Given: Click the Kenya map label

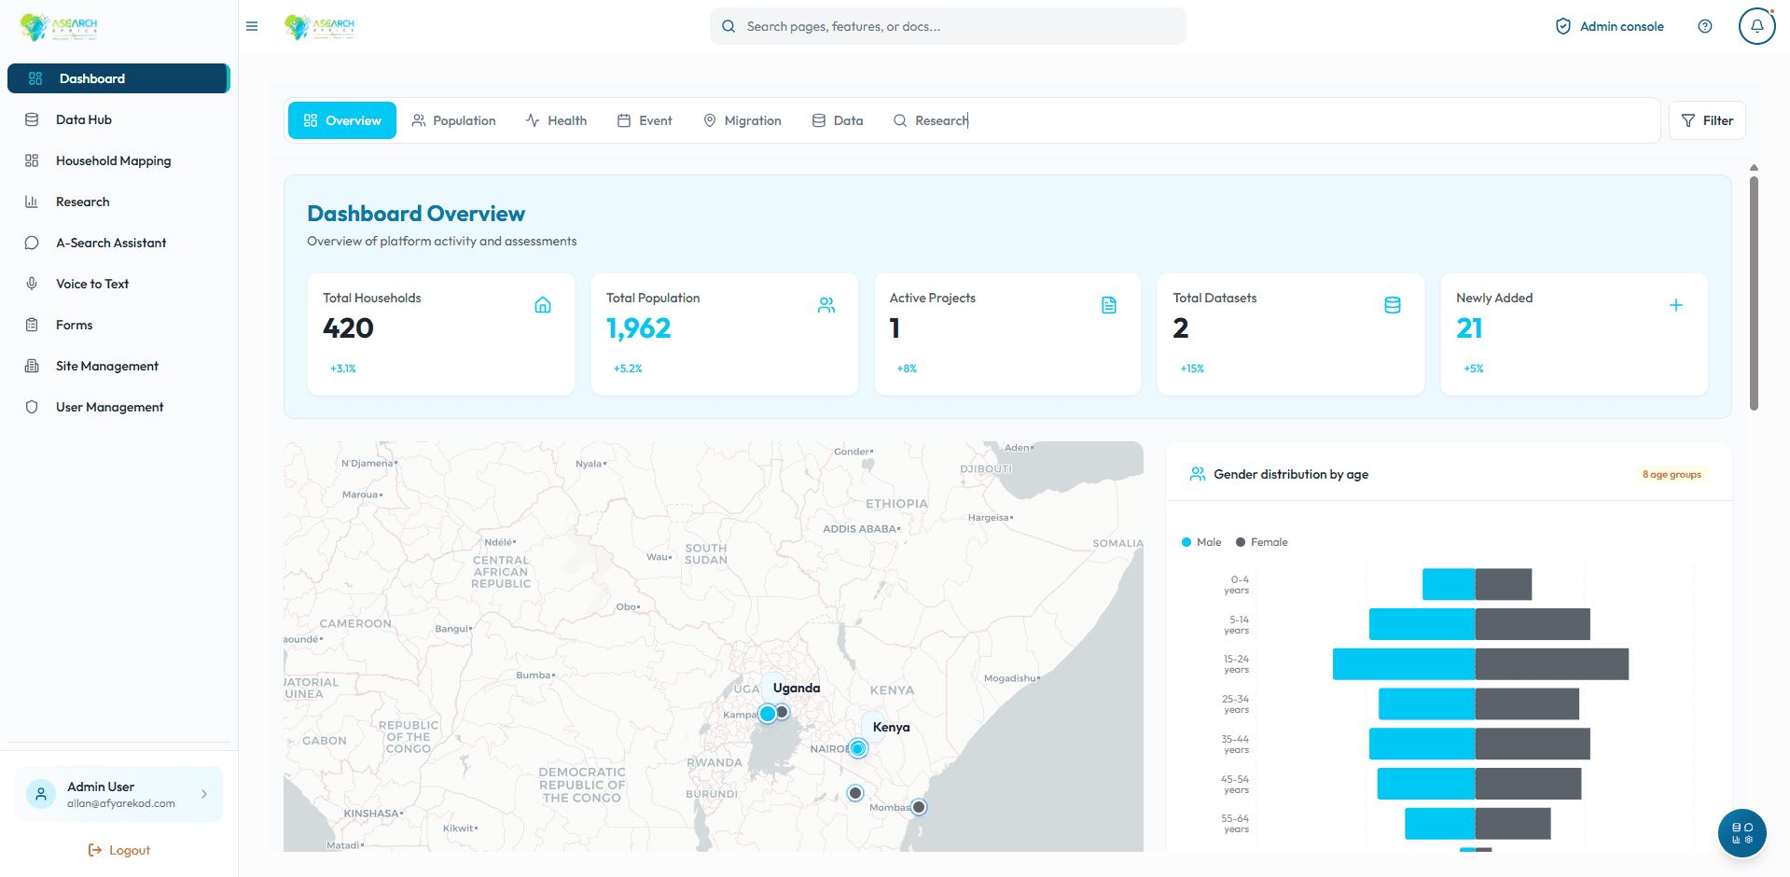Looking at the screenshot, I should point(891,727).
